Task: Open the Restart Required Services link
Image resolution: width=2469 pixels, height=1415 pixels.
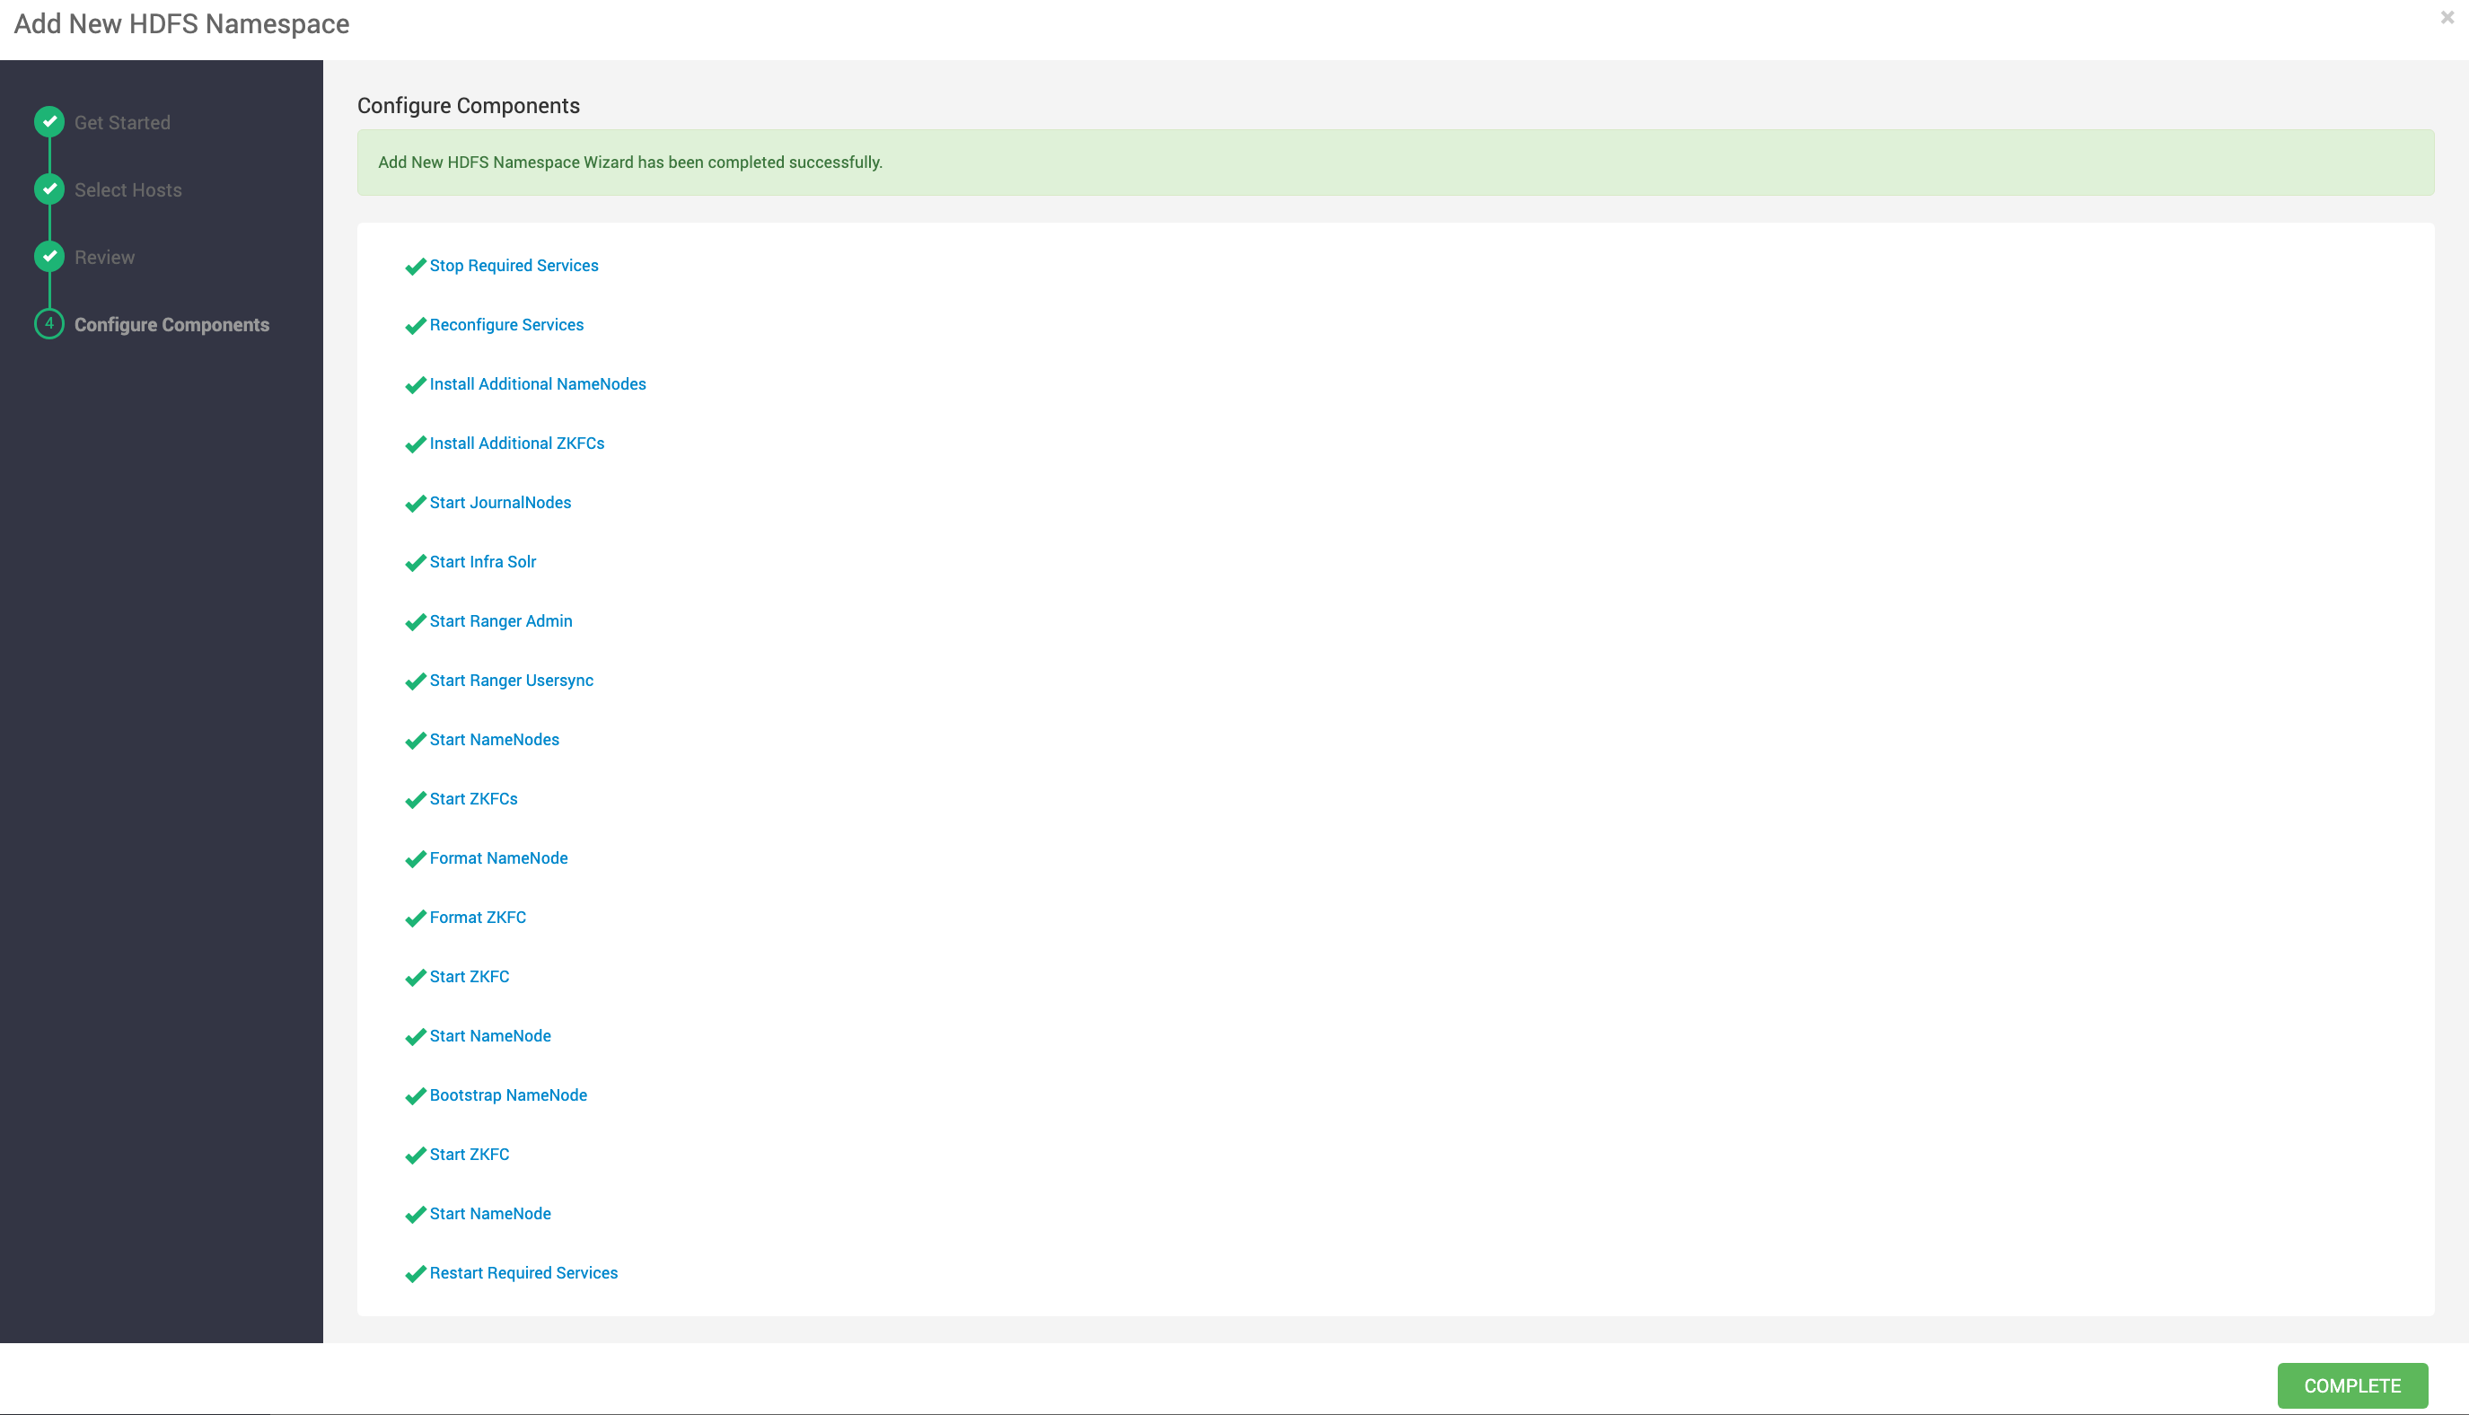Action: pos(523,1273)
